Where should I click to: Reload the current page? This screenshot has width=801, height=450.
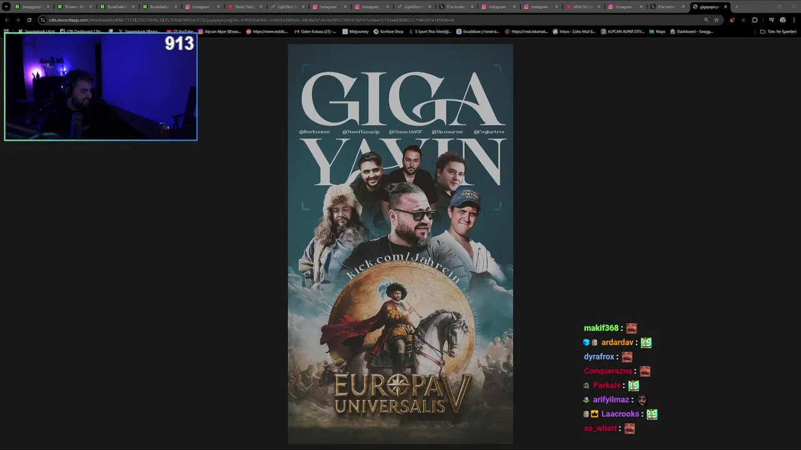click(x=29, y=19)
